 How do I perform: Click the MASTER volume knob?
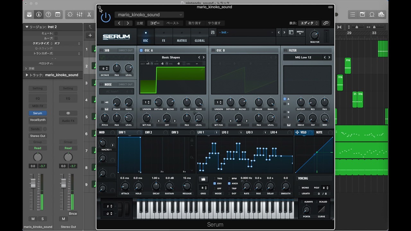tap(315, 35)
